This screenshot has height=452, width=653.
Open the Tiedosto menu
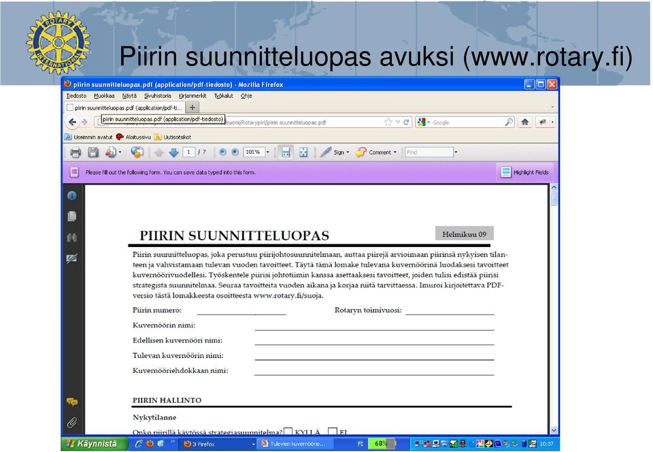pos(76,96)
